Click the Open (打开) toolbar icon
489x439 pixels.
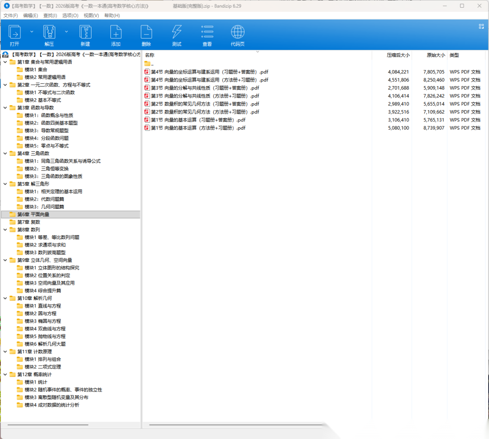coord(14,32)
